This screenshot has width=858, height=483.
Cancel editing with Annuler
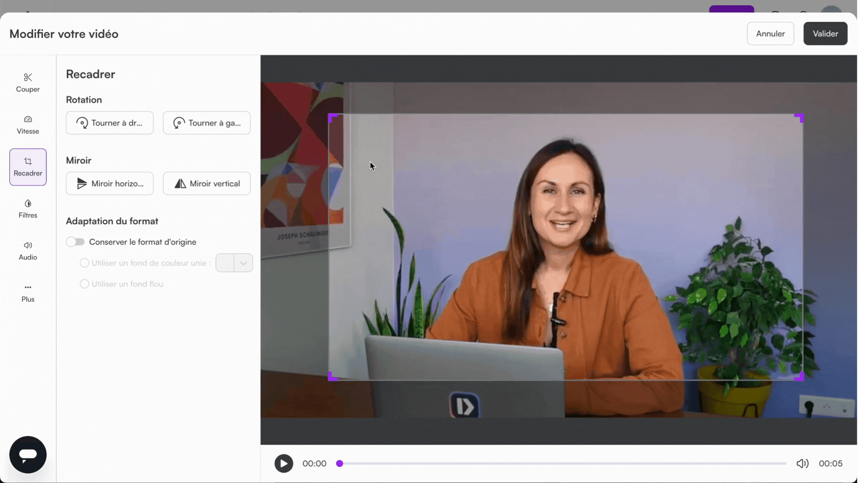coord(770,34)
